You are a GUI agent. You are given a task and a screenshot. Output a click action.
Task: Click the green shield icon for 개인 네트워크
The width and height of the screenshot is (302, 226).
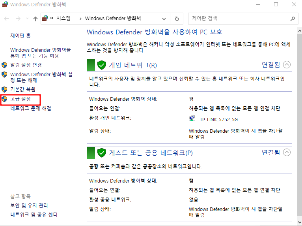(101, 65)
